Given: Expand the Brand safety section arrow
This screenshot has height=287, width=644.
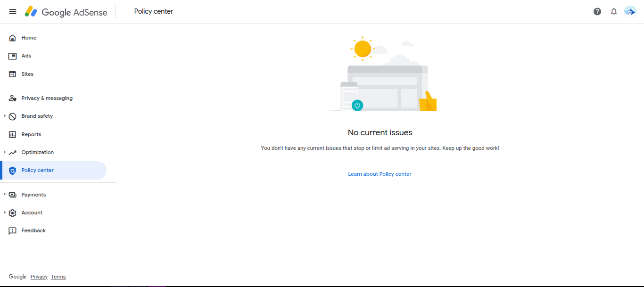Looking at the screenshot, I should pyautogui.click(x=5, y=116).
